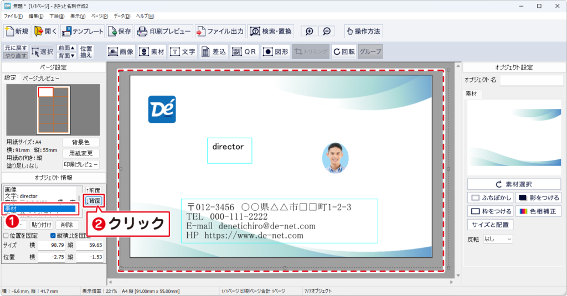
Task: Click やり直す redo button
Action: (x=16, y=56)
